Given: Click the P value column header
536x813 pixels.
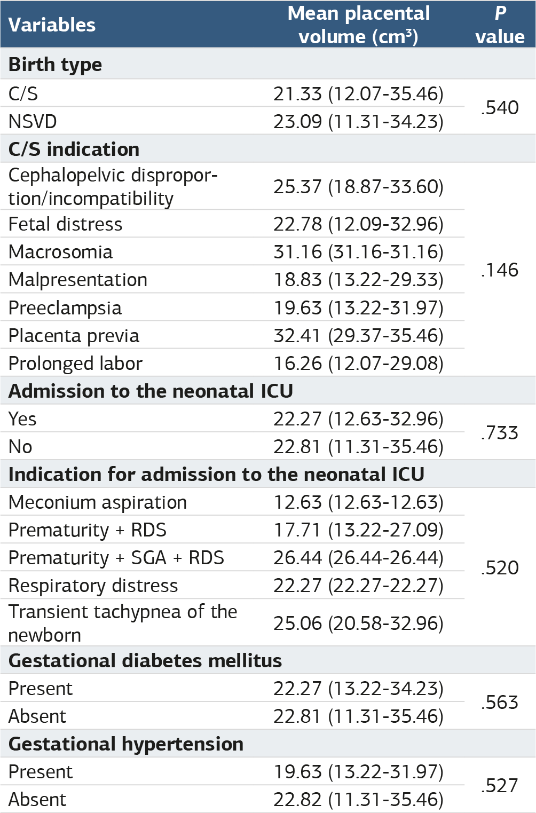Looking at the screenshot, I should point(500,25).
